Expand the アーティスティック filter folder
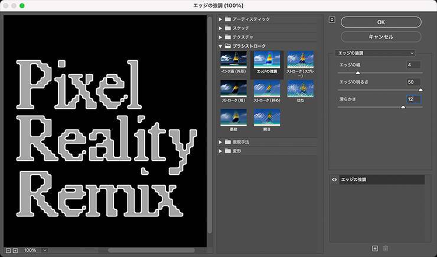 (x=221, y=19)
